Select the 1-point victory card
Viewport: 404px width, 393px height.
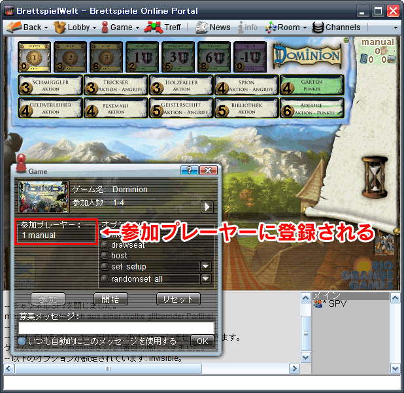[142, 57]
